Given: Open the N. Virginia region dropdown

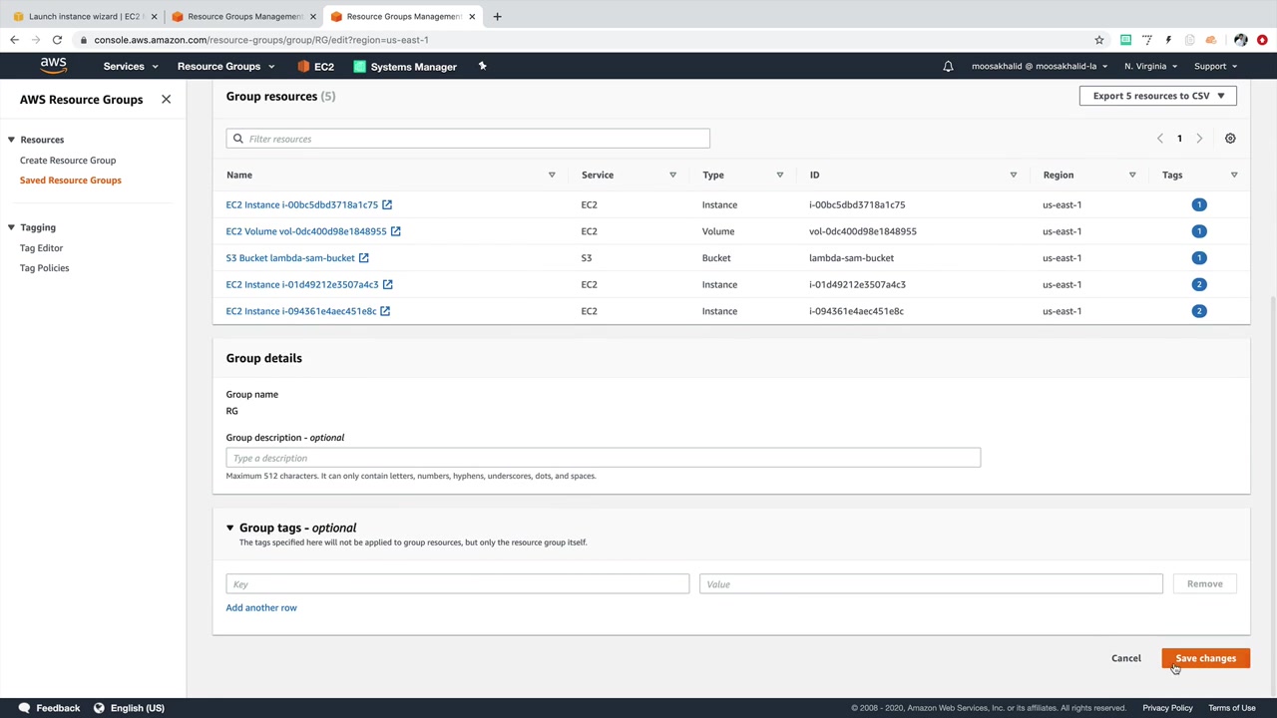Looking at the screenshot, I should point(1150,66).
